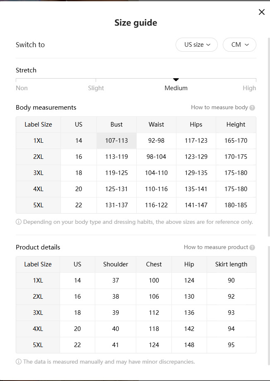
Task: Click the Skirt length column header
Action: point(231,264)
